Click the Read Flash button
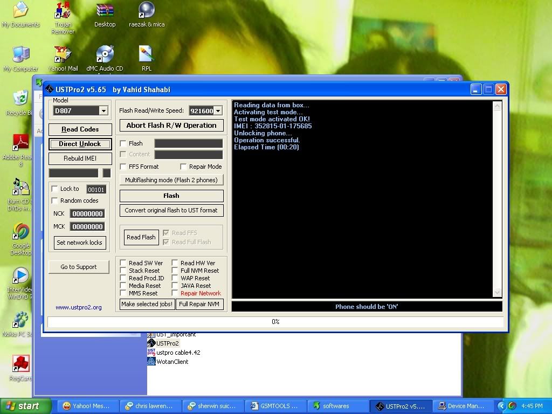Screen dimensions: 552x414 [141, 237]
